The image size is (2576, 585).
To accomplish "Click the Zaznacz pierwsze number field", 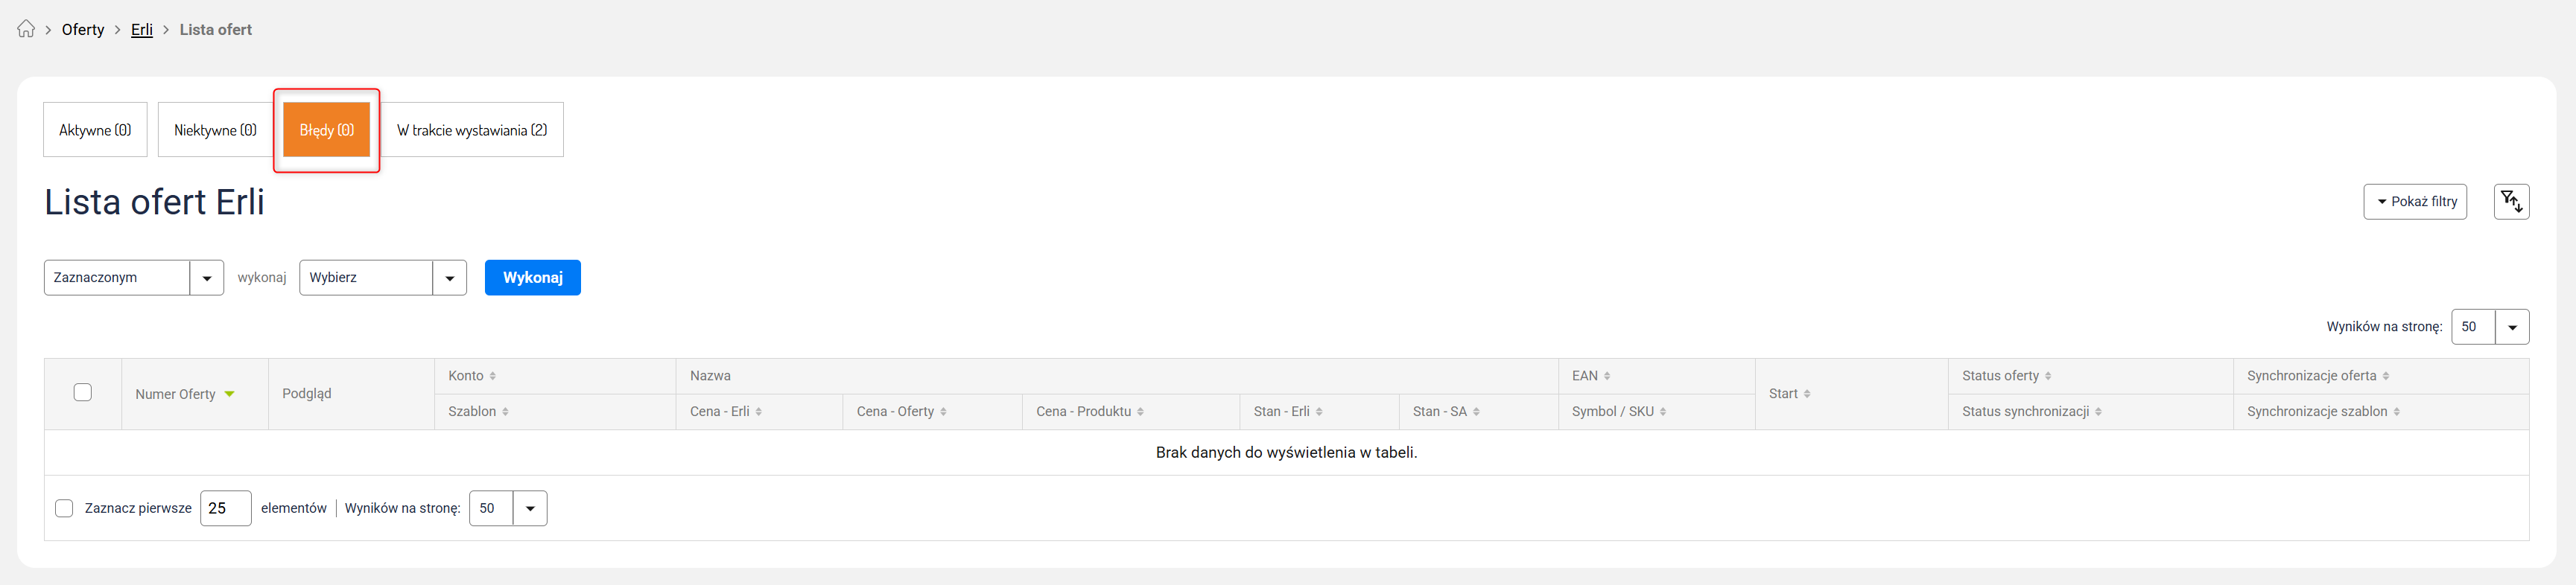I will (x=225, y=508).
